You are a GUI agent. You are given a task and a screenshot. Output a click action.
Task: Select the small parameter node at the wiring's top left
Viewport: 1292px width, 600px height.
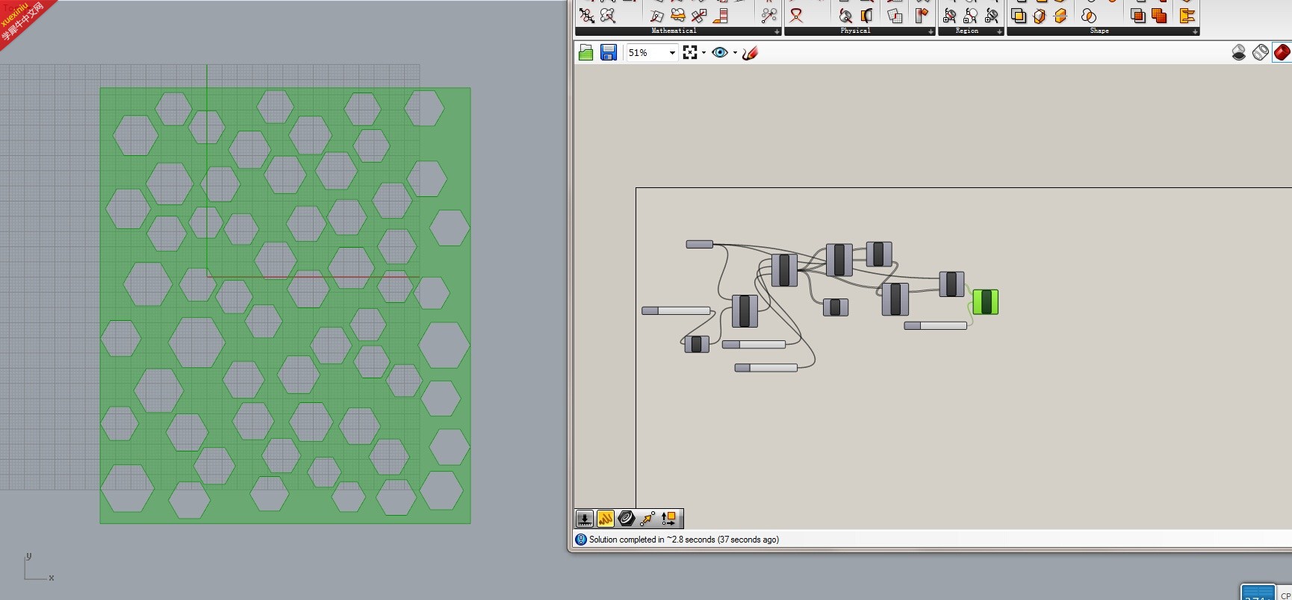tap(700, 244)
